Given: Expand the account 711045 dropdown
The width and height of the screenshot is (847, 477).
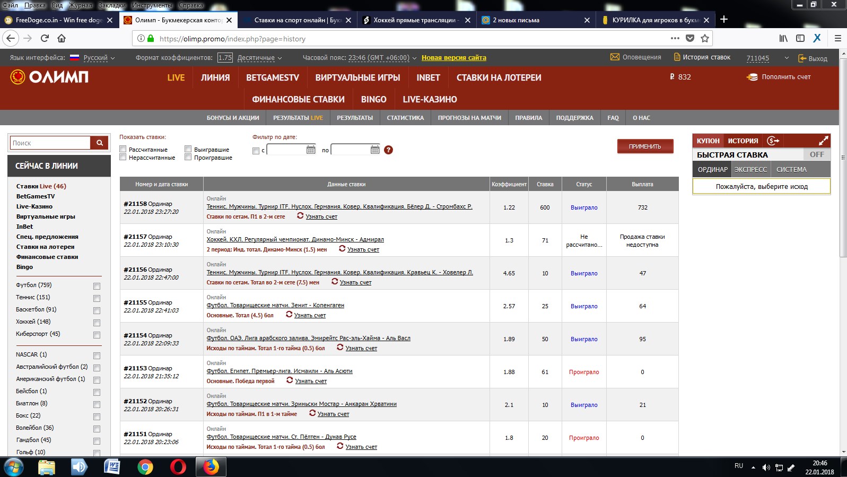Looking at the screenshot, I should pos(787,58).
